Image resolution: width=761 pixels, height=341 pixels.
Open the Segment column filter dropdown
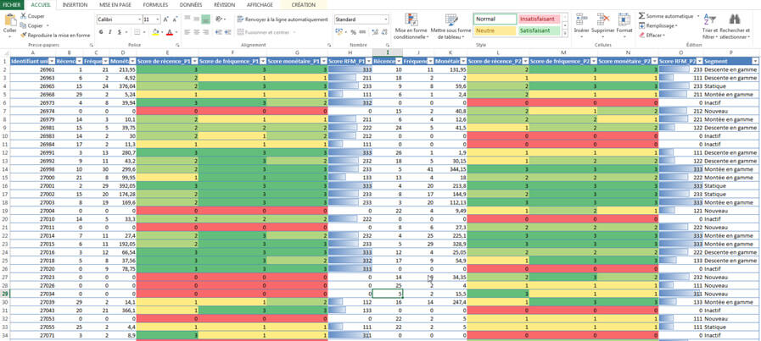point(755,61)
